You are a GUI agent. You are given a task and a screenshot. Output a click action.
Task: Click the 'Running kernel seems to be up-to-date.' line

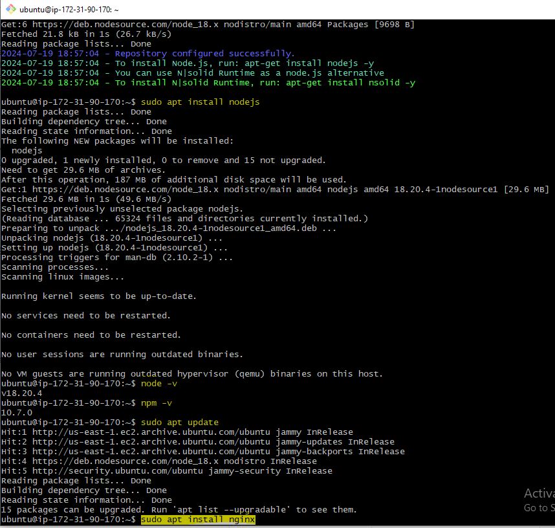pos(99,296)
